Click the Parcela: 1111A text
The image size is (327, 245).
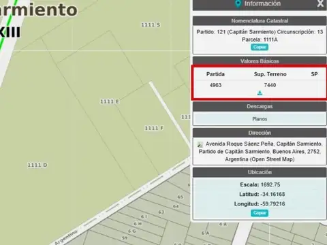tap(260, 39)
